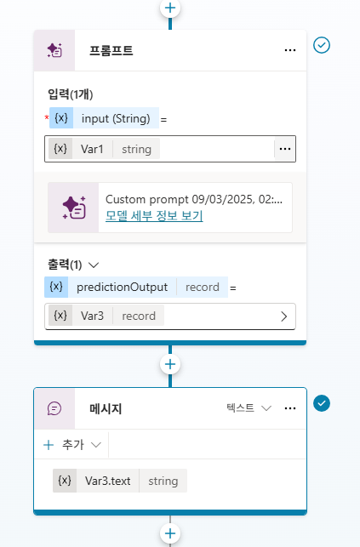Open the 모델 세부 정보 보기 link
Viewport: 360px width, 547px height.
pos(154,215)
